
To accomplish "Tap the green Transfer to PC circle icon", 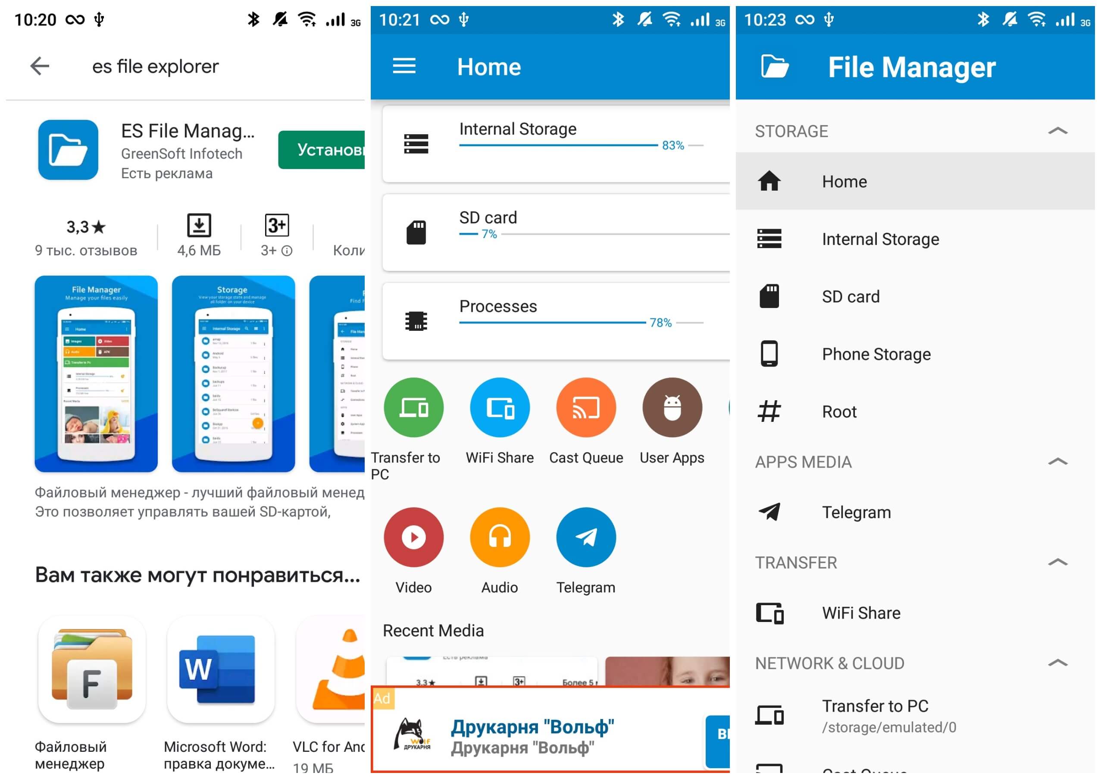I will 413,408.
